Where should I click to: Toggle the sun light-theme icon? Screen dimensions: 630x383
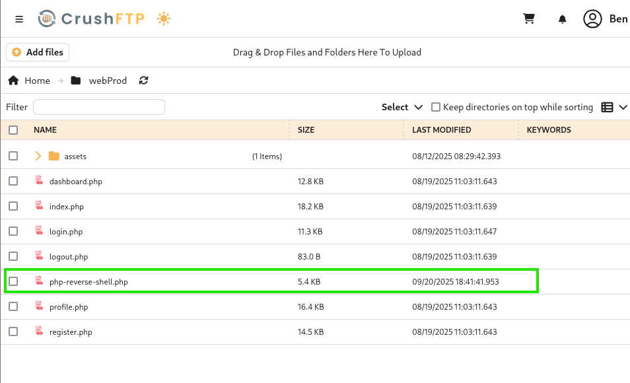(x=164, y=18)
